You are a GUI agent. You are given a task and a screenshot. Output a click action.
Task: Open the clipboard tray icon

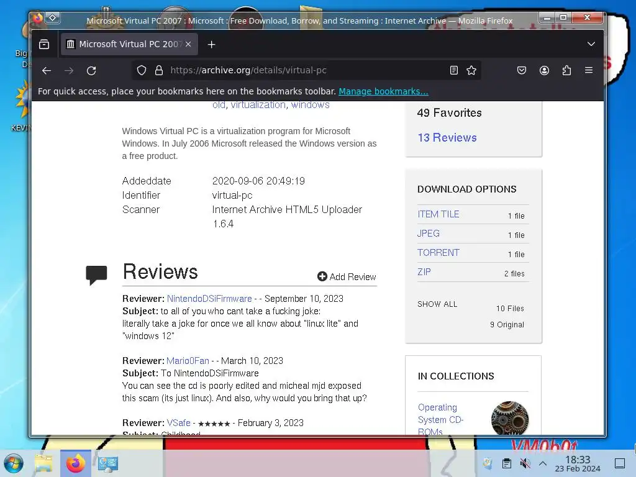pos(506,463)
